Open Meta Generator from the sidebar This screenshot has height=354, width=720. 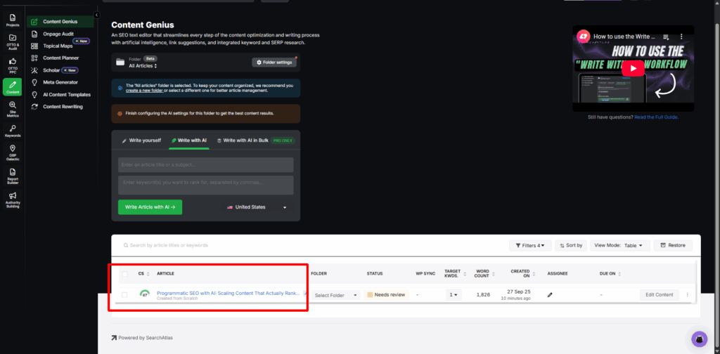[x=60, y=82]
